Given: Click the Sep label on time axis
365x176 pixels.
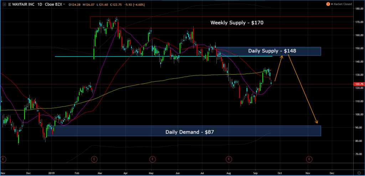Looking at the screenshot, I should (x=255, y=173).
